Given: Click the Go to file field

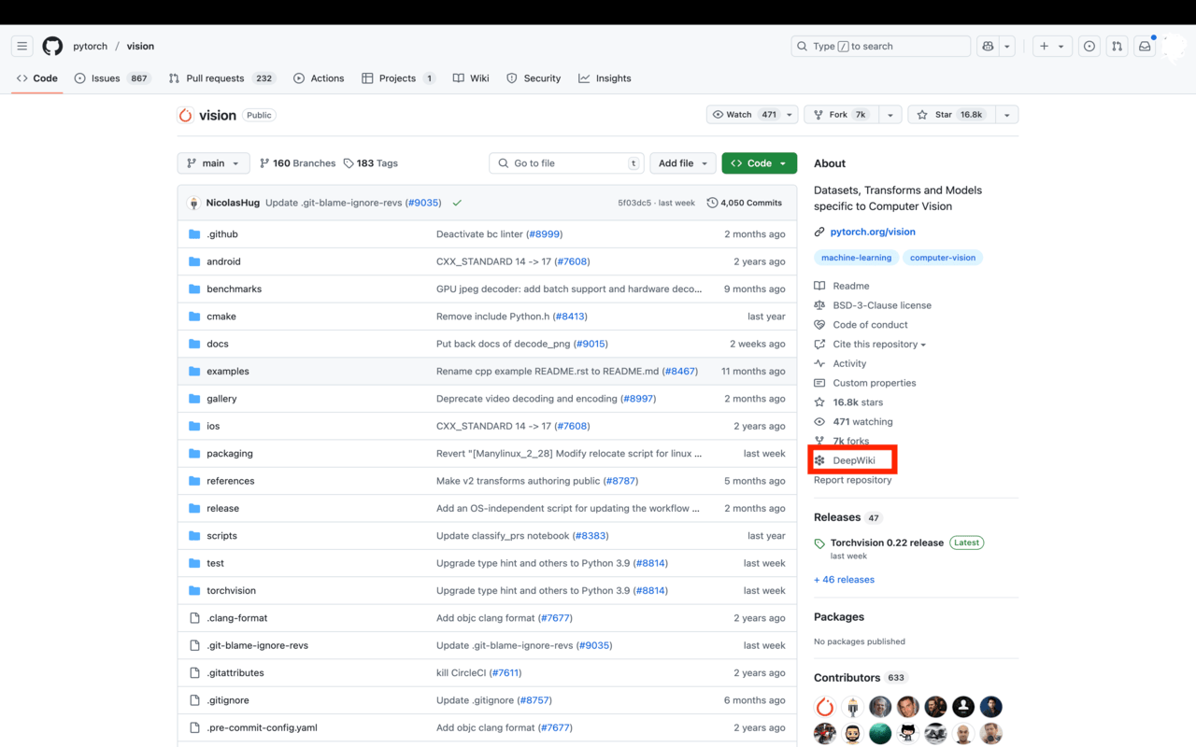Looking at the screenshot, I should coord(567,163).
